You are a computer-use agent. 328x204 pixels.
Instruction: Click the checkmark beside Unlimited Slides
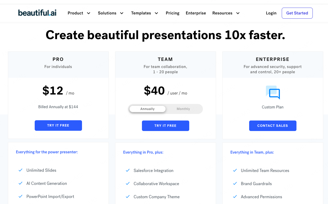click(x=20, y=170)
